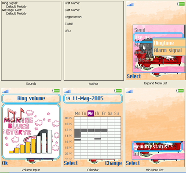The image size is (186, 173).
Task: Click Ok softkey in Volume input preview
Action: pyautogui.click(x=5, y=163)
